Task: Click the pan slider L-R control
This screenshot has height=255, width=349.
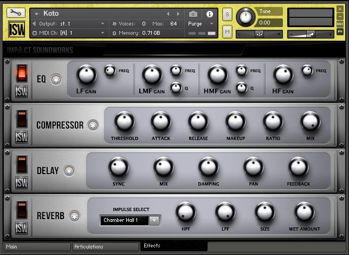Action: [259, 34]
